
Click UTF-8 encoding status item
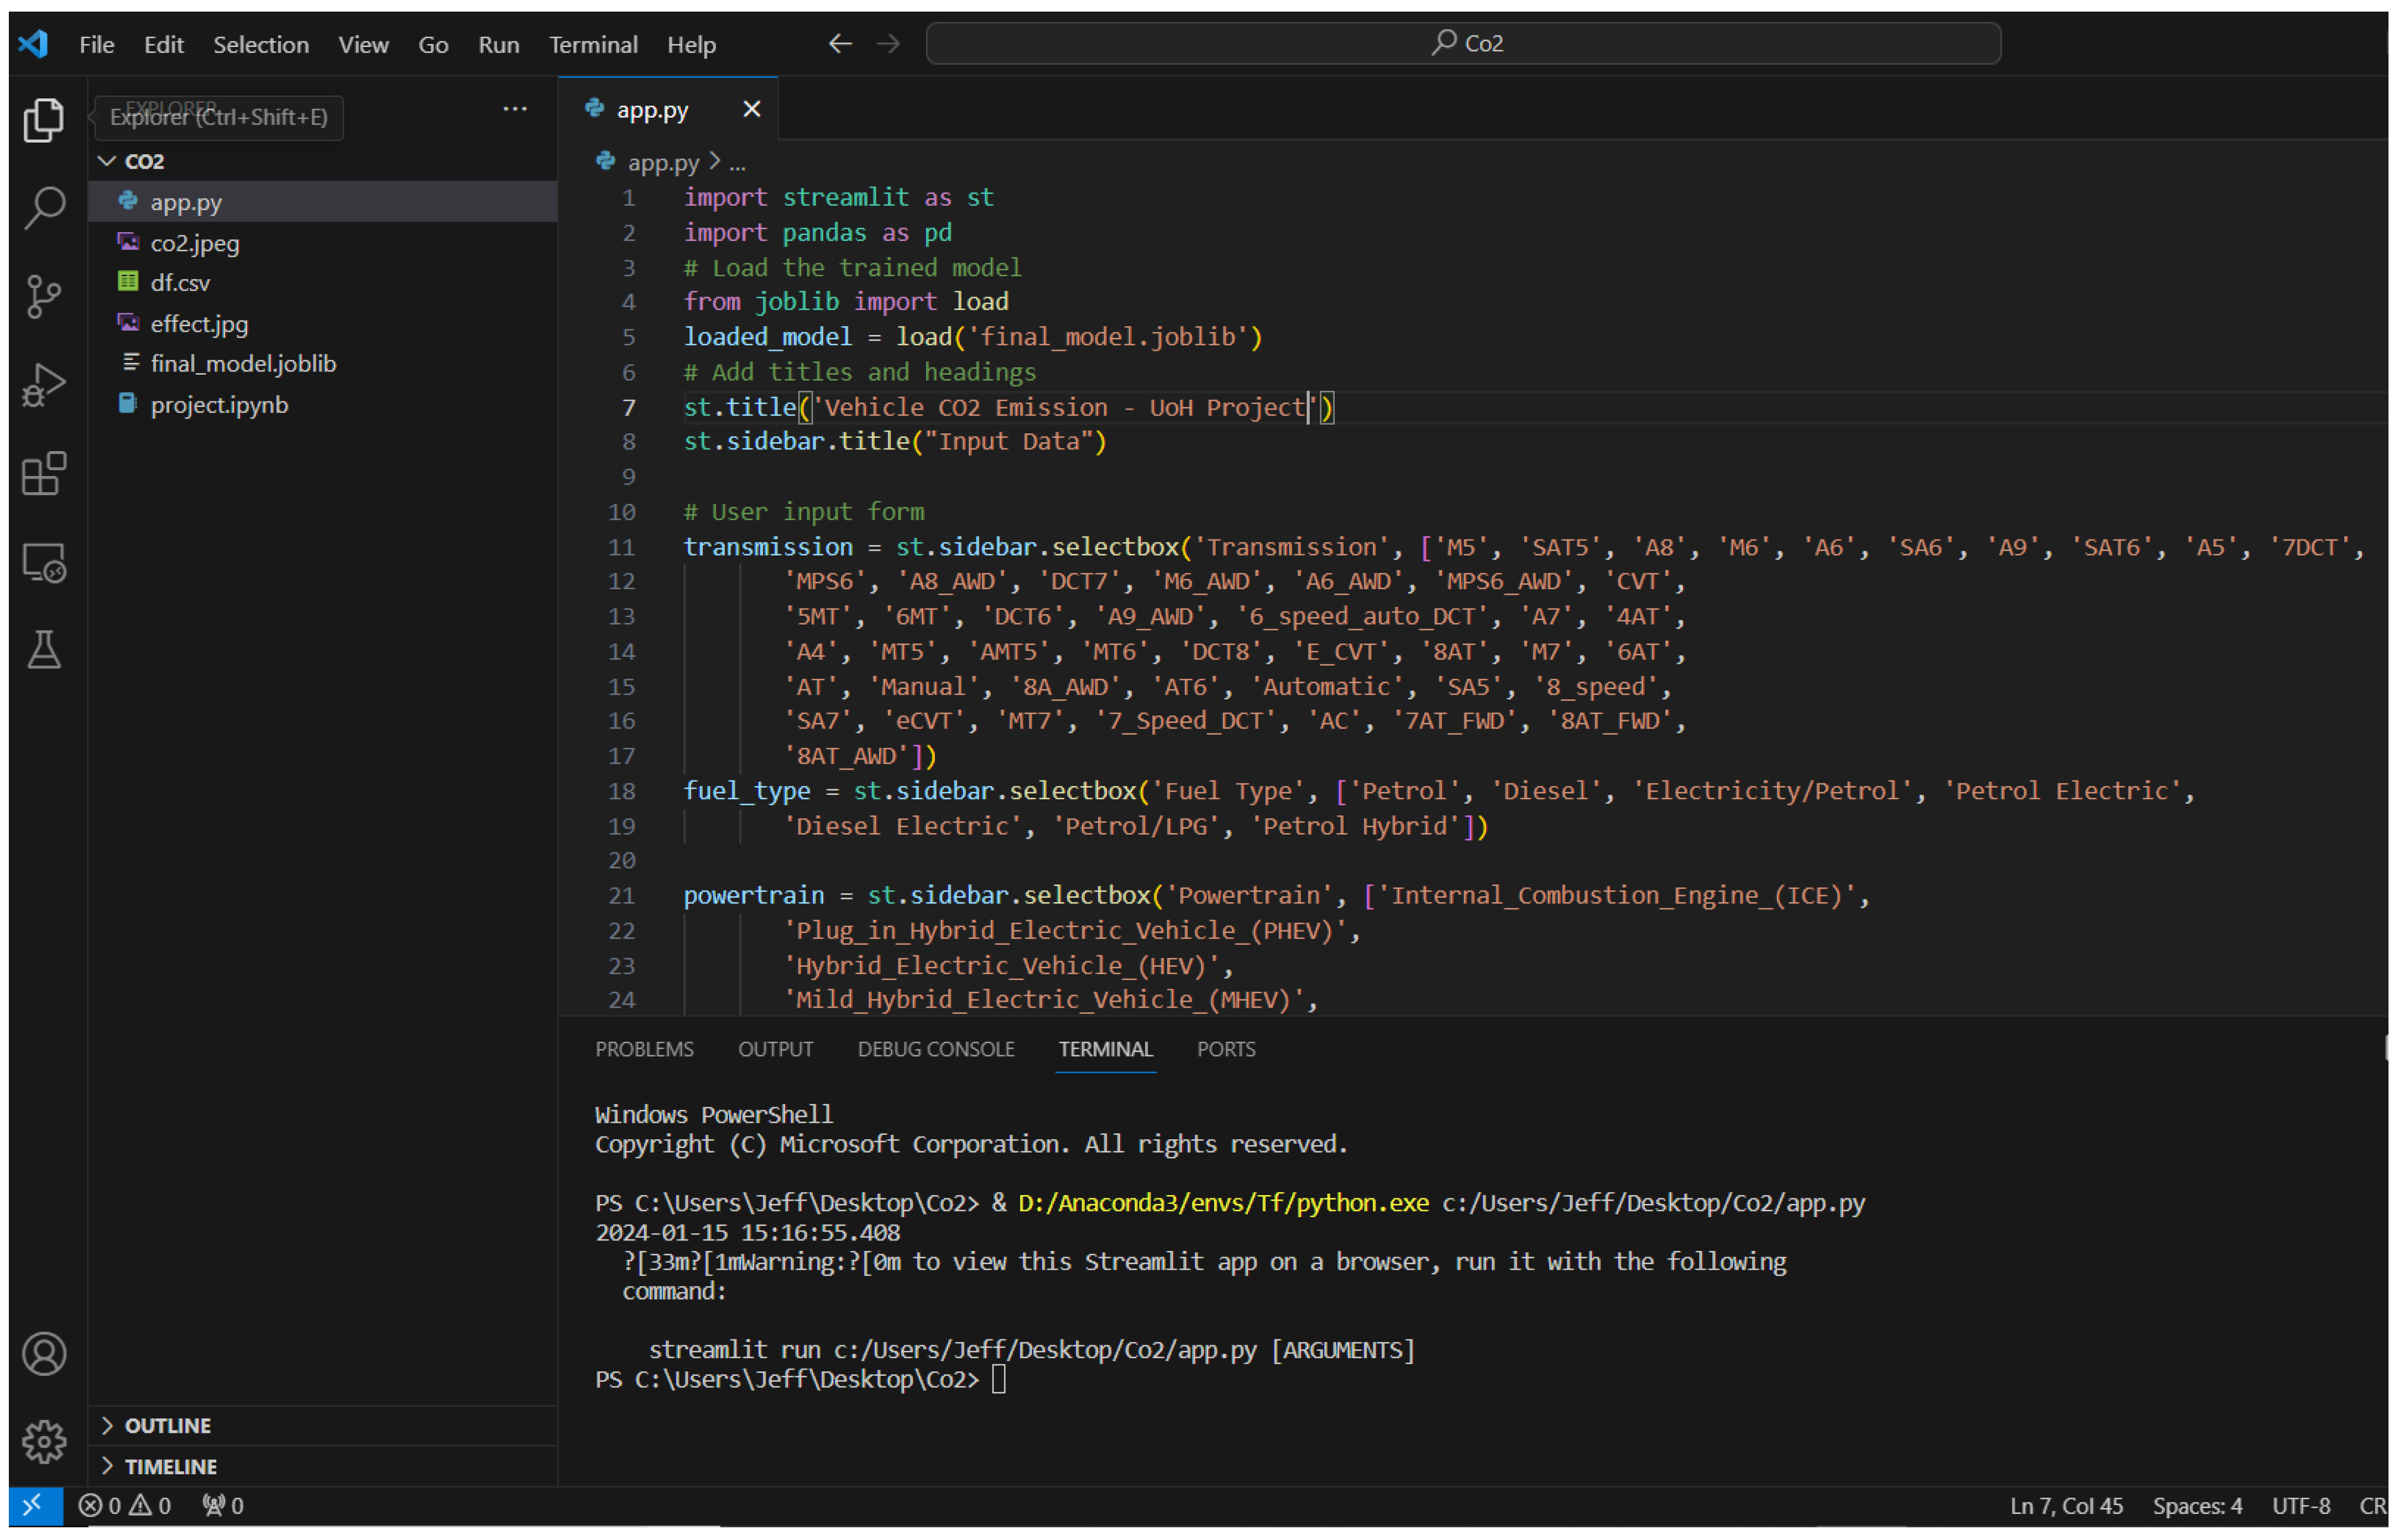(2301, 1506)
